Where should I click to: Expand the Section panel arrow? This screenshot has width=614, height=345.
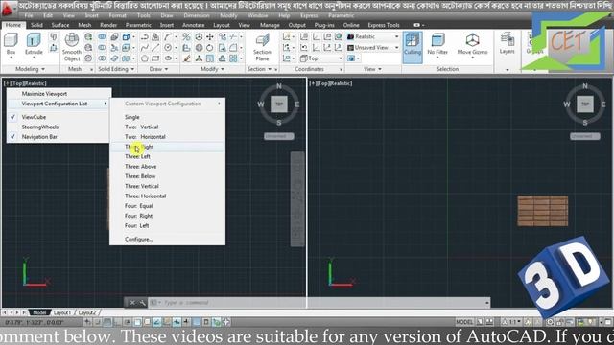[x=270, y=69]
